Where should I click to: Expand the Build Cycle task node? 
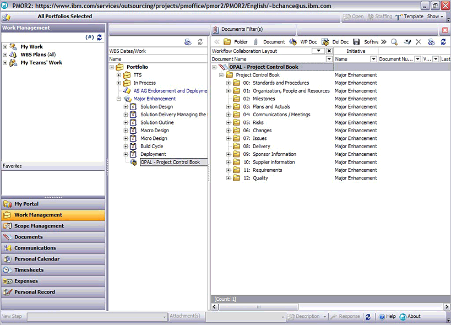tap(126, 147)
